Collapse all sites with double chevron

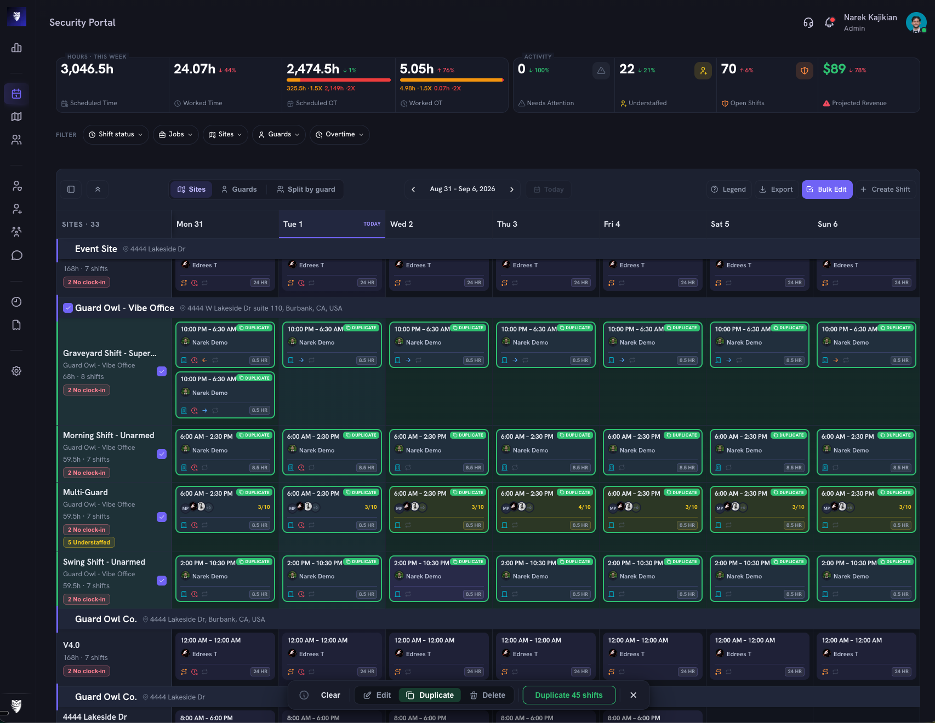click(98, 190)
